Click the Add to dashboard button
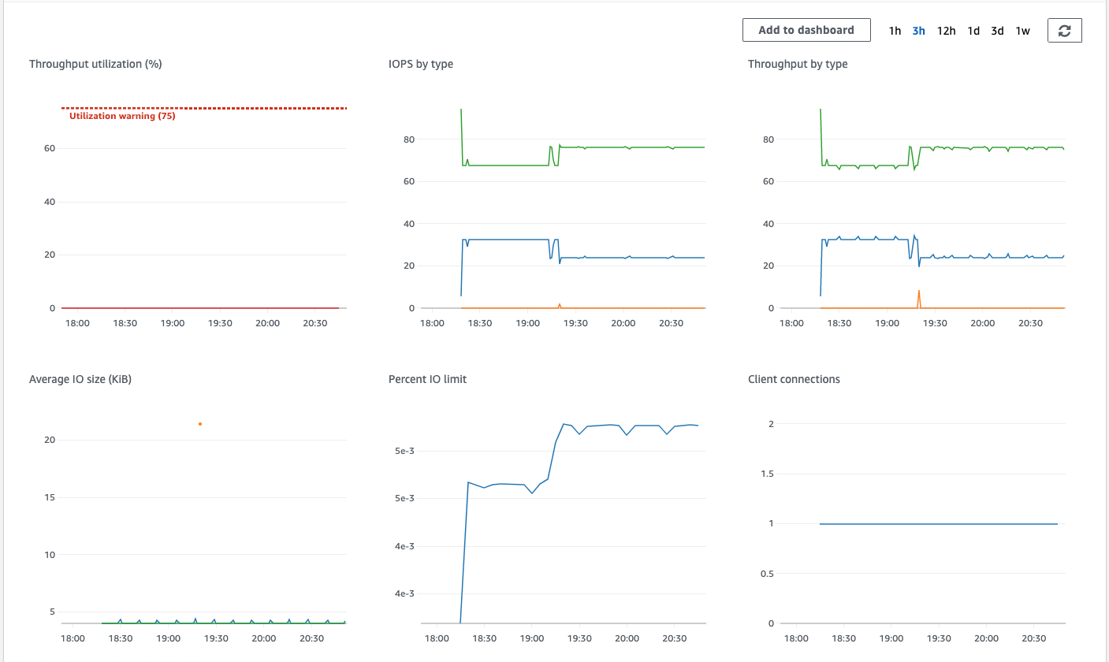1109x662 pixels. [806, 30]
